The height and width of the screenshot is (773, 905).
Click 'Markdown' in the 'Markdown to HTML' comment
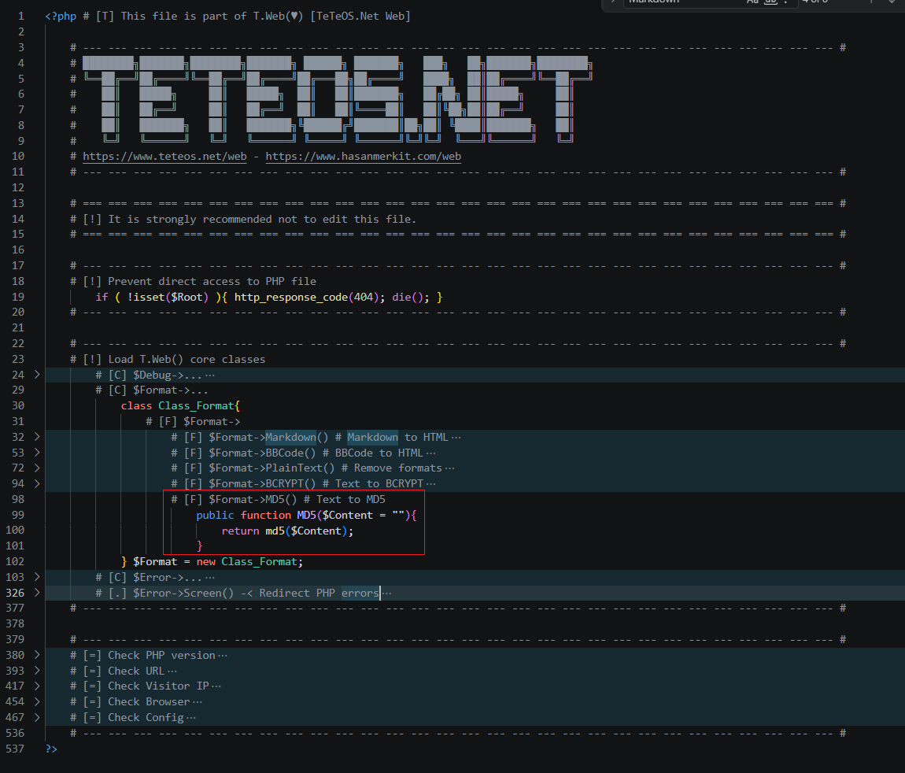point(372,437)
